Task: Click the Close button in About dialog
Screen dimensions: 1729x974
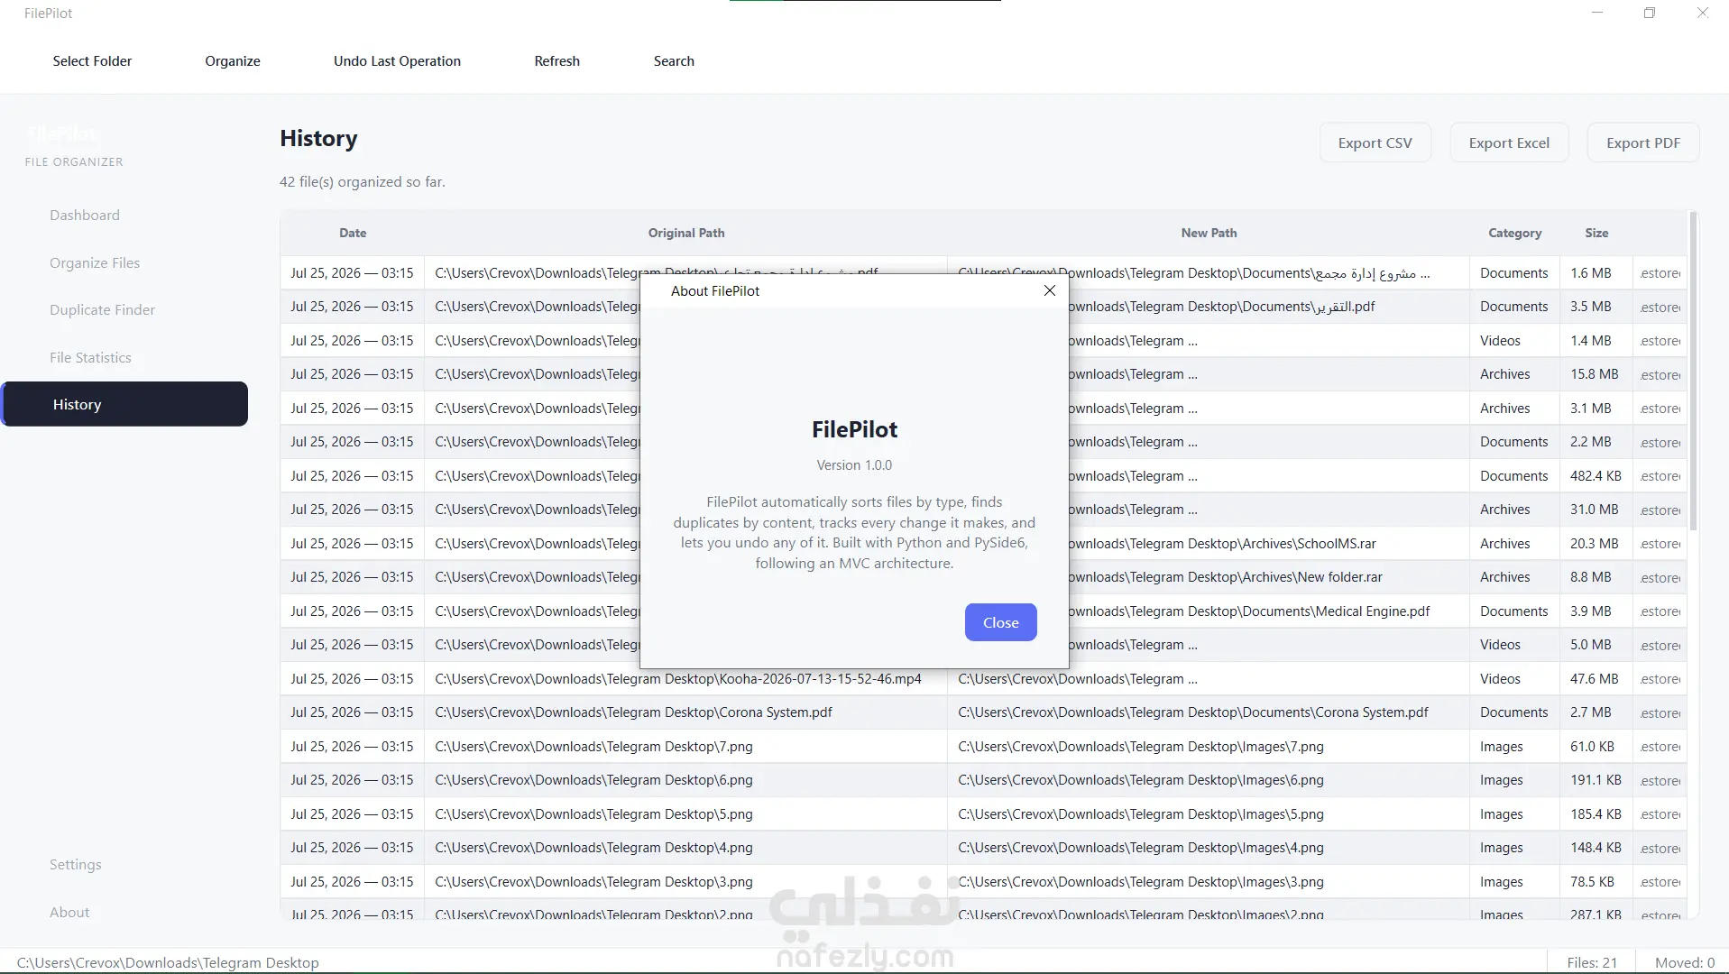Action: tap(1000, 622)
